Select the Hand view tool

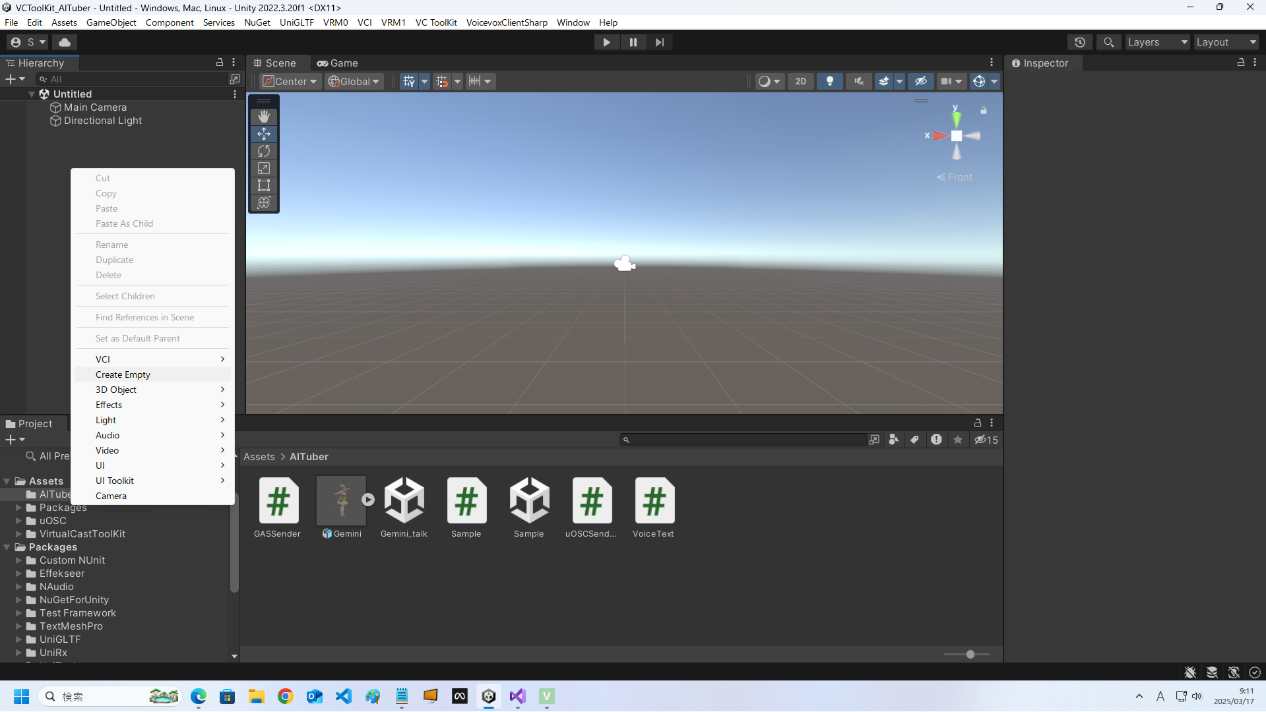point(264,117)
